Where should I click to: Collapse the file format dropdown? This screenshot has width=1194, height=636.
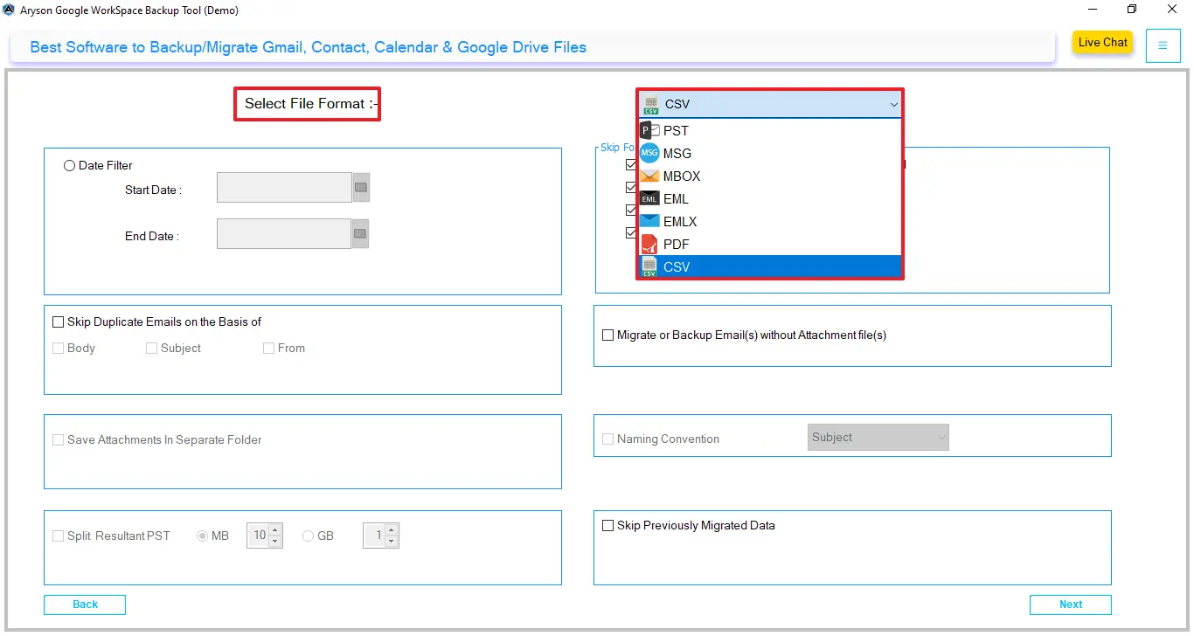pos(893,104)
